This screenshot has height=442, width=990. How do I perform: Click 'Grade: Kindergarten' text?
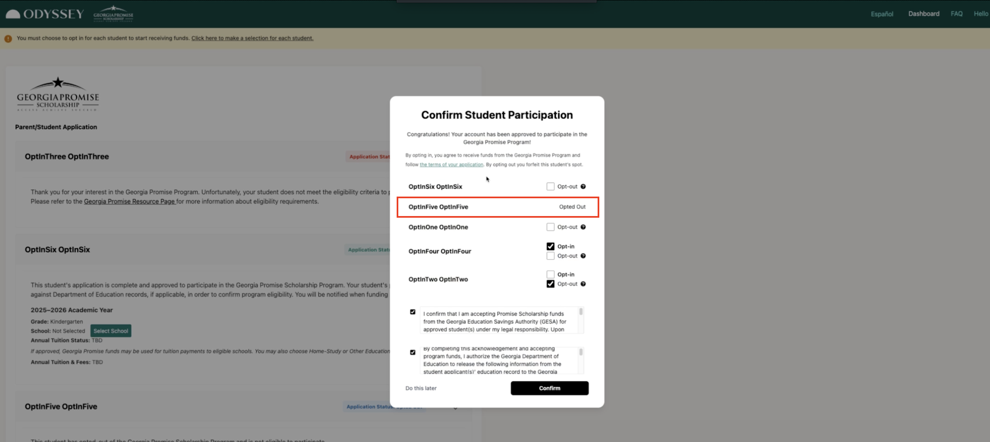56,321
